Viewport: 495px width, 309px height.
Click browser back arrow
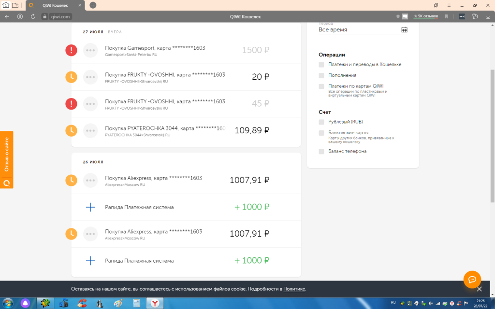(7, 16)
